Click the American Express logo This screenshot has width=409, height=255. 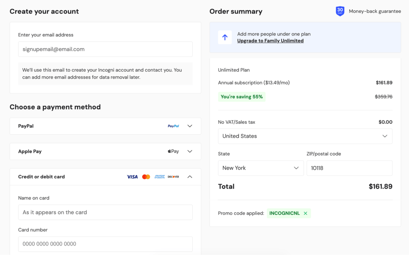click(159, 177)
